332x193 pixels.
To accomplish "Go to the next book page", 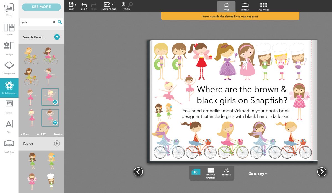I will pos(322,172).
